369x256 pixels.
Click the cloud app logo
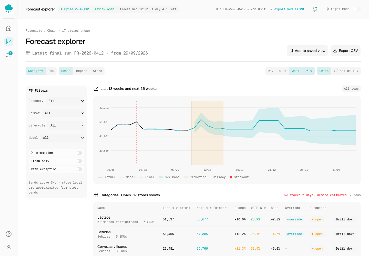click(x=9, y=9)
